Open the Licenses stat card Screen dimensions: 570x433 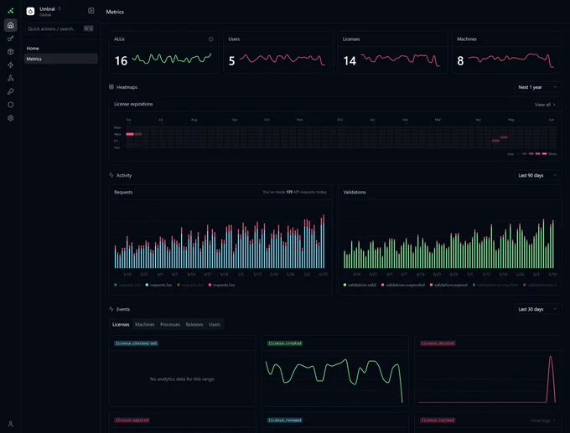tap(392, 52)
